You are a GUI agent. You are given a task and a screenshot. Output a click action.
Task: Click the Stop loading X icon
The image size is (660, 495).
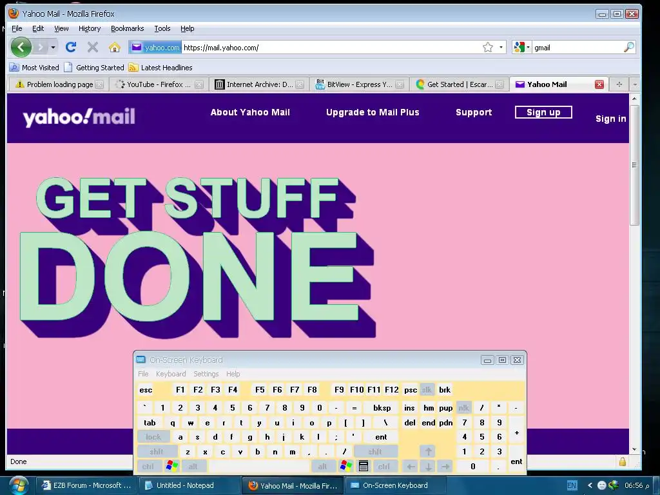[x=93, y=47]
